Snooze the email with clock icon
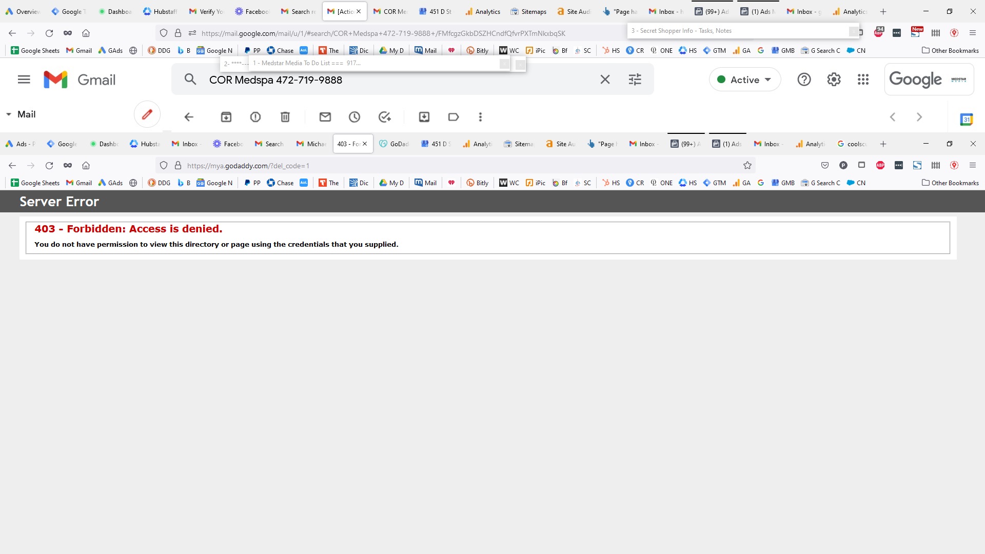Screen dimensions: 985x554 pyautogui.click(x=354, y=117)
